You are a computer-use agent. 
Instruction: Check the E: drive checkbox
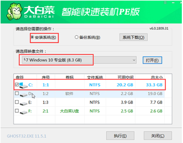click(17, 102)
